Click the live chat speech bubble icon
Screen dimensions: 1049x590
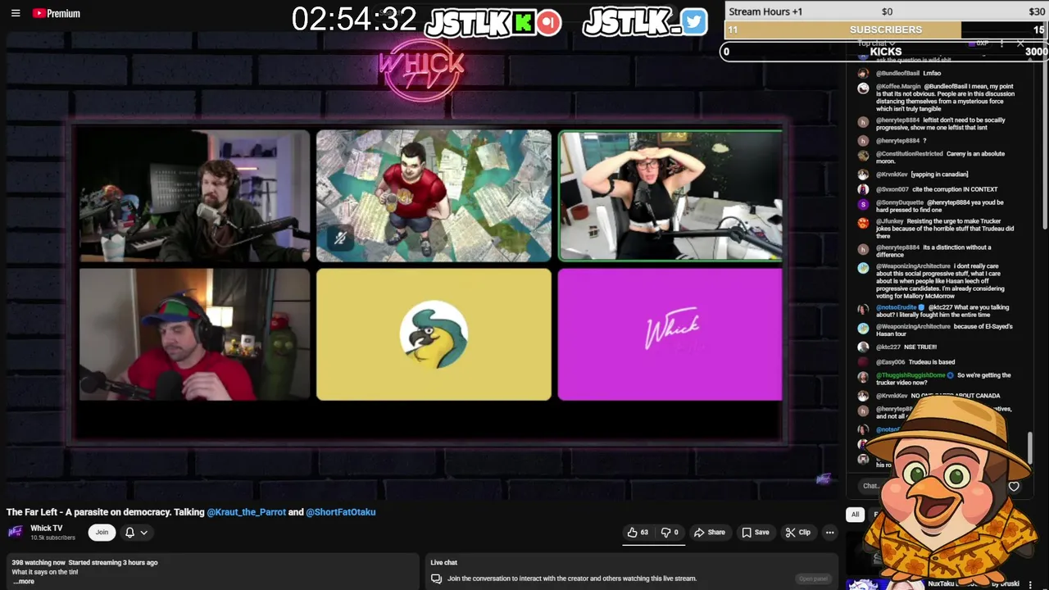coord(436,579)
